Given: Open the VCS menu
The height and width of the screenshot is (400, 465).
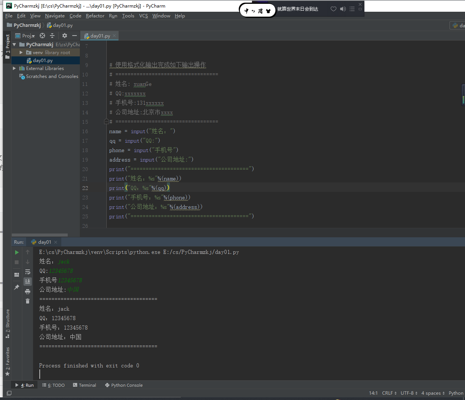Looking at the screenshot, I should point(143,16).
